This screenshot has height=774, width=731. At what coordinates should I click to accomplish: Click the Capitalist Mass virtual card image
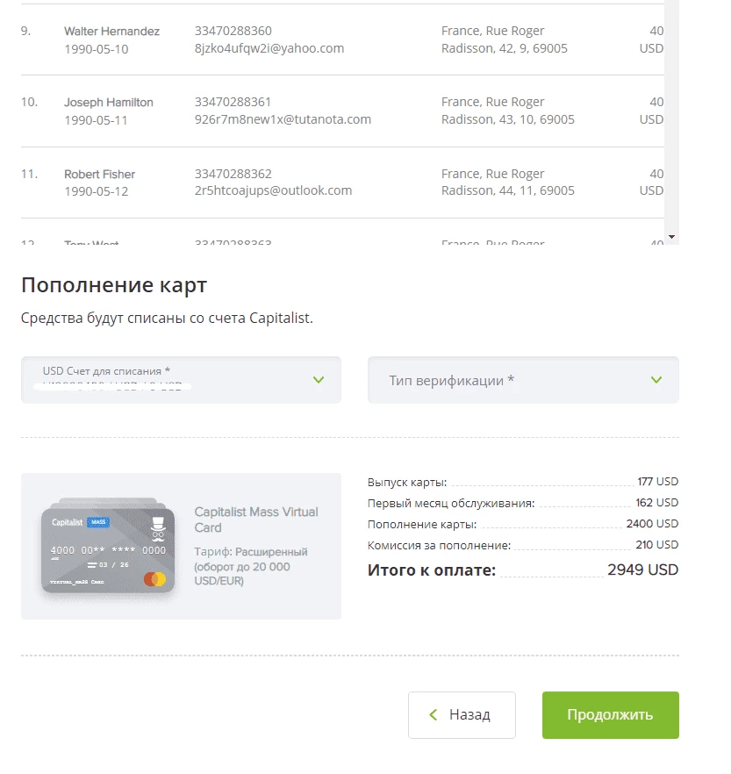coord(108,548)
